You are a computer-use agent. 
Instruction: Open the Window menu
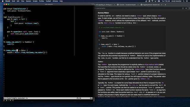(x=55, y=1)
